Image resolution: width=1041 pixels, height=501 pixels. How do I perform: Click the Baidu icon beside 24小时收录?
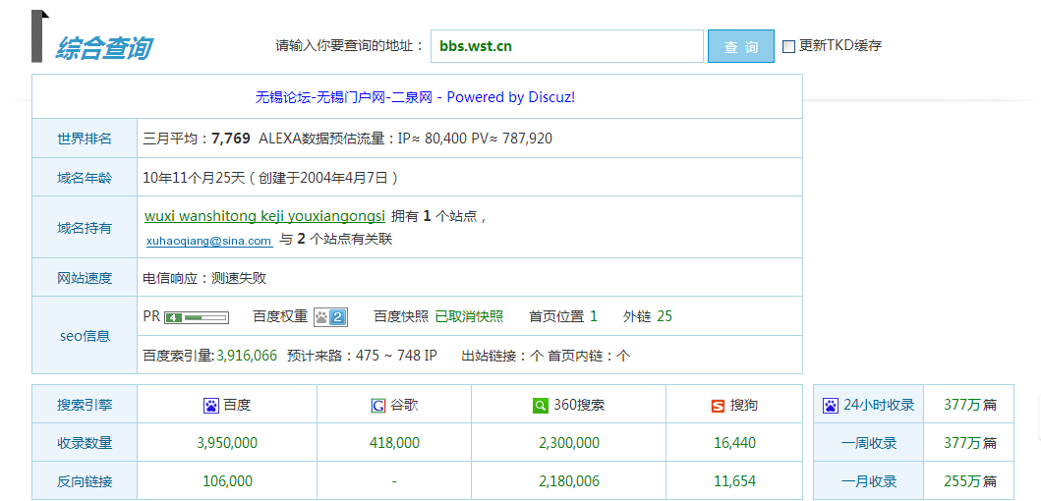(831, 405)
